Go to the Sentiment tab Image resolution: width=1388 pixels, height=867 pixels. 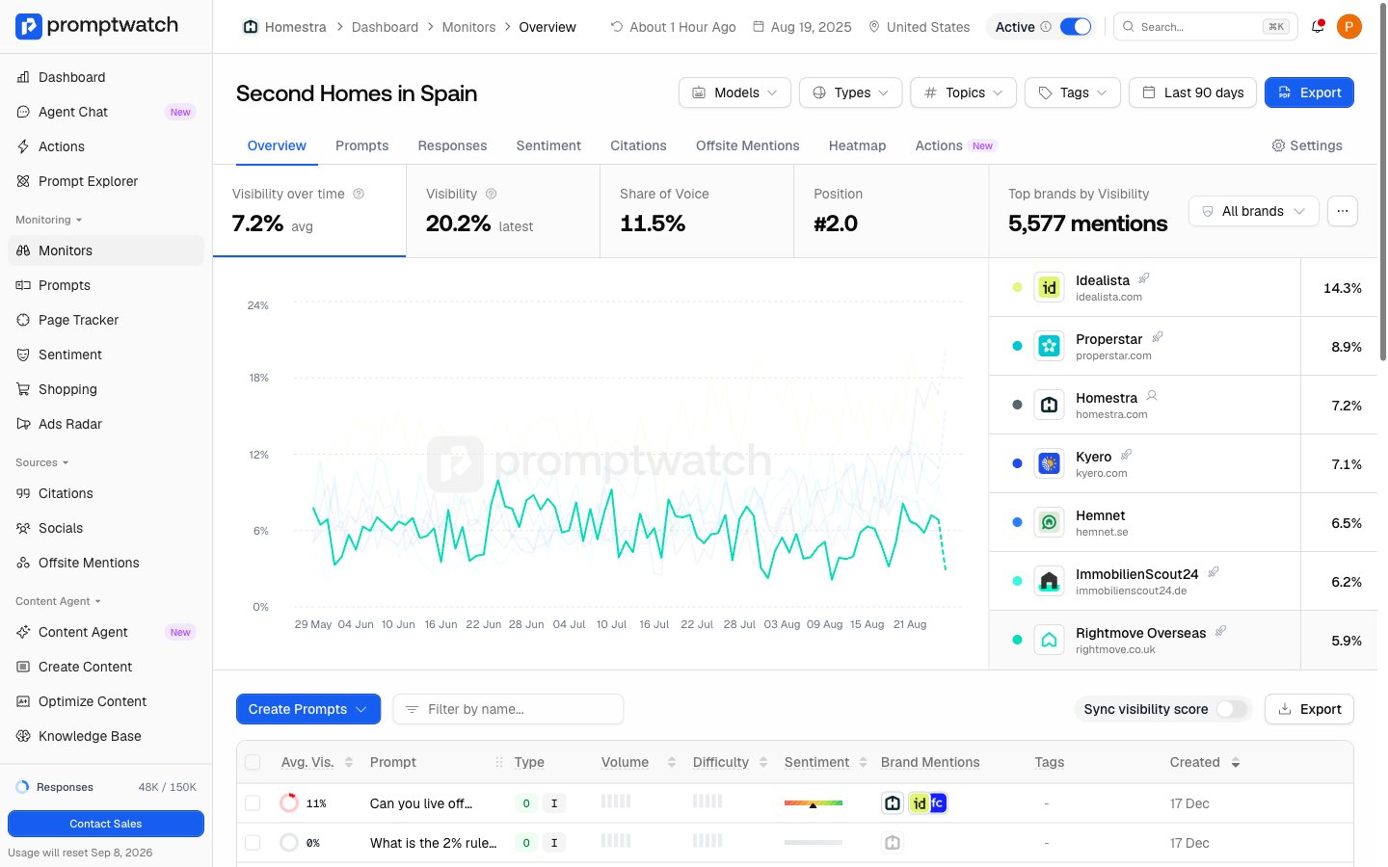pos(548,145)
